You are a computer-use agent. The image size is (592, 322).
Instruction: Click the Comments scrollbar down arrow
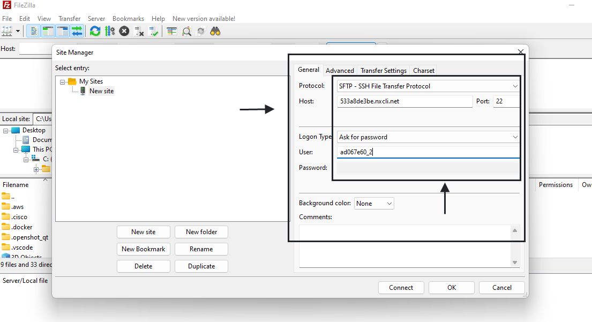pos(515,263)
